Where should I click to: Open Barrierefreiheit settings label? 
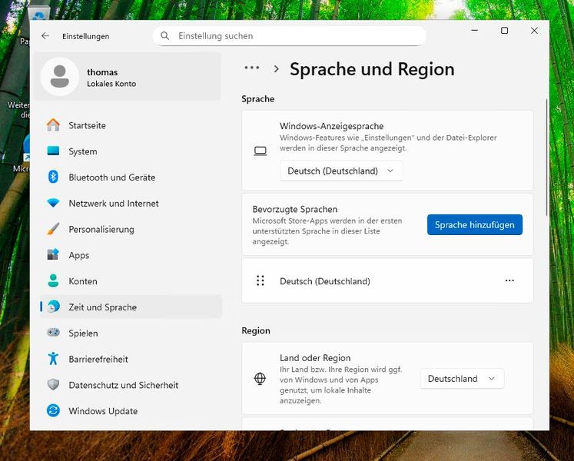tap(98, 360)
